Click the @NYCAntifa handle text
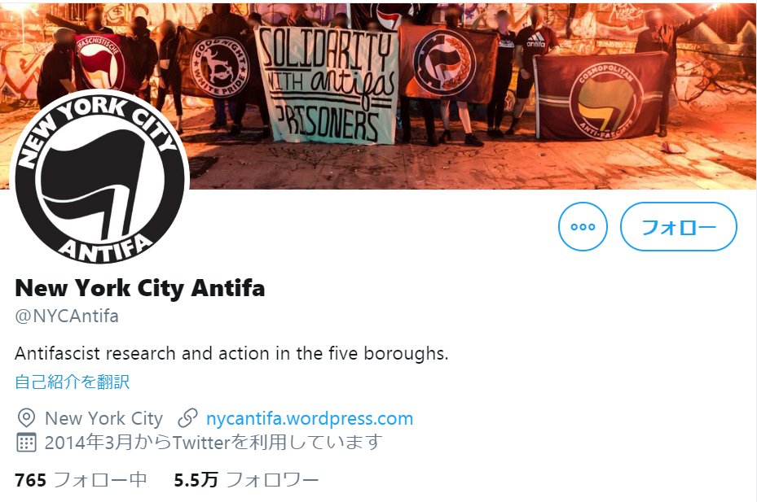The image size is (757, 502). (67, 316)
